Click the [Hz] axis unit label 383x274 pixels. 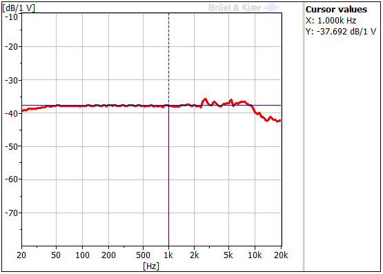point(151,266)
